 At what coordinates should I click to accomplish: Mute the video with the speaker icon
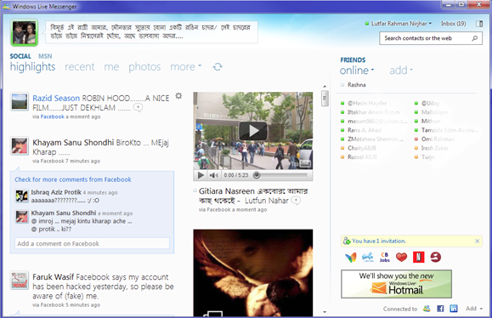pyautogui.click(x=214, y=175)
